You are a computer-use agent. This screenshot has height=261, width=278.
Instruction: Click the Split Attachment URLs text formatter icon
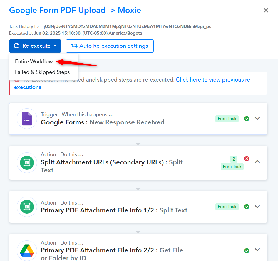tap(27, 163)
